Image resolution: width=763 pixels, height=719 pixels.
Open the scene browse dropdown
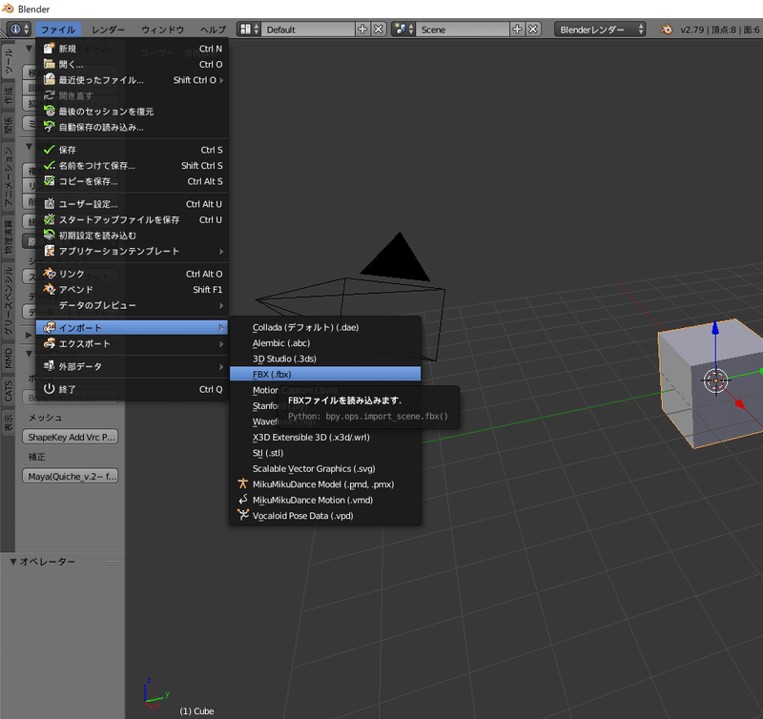(403, 30)
